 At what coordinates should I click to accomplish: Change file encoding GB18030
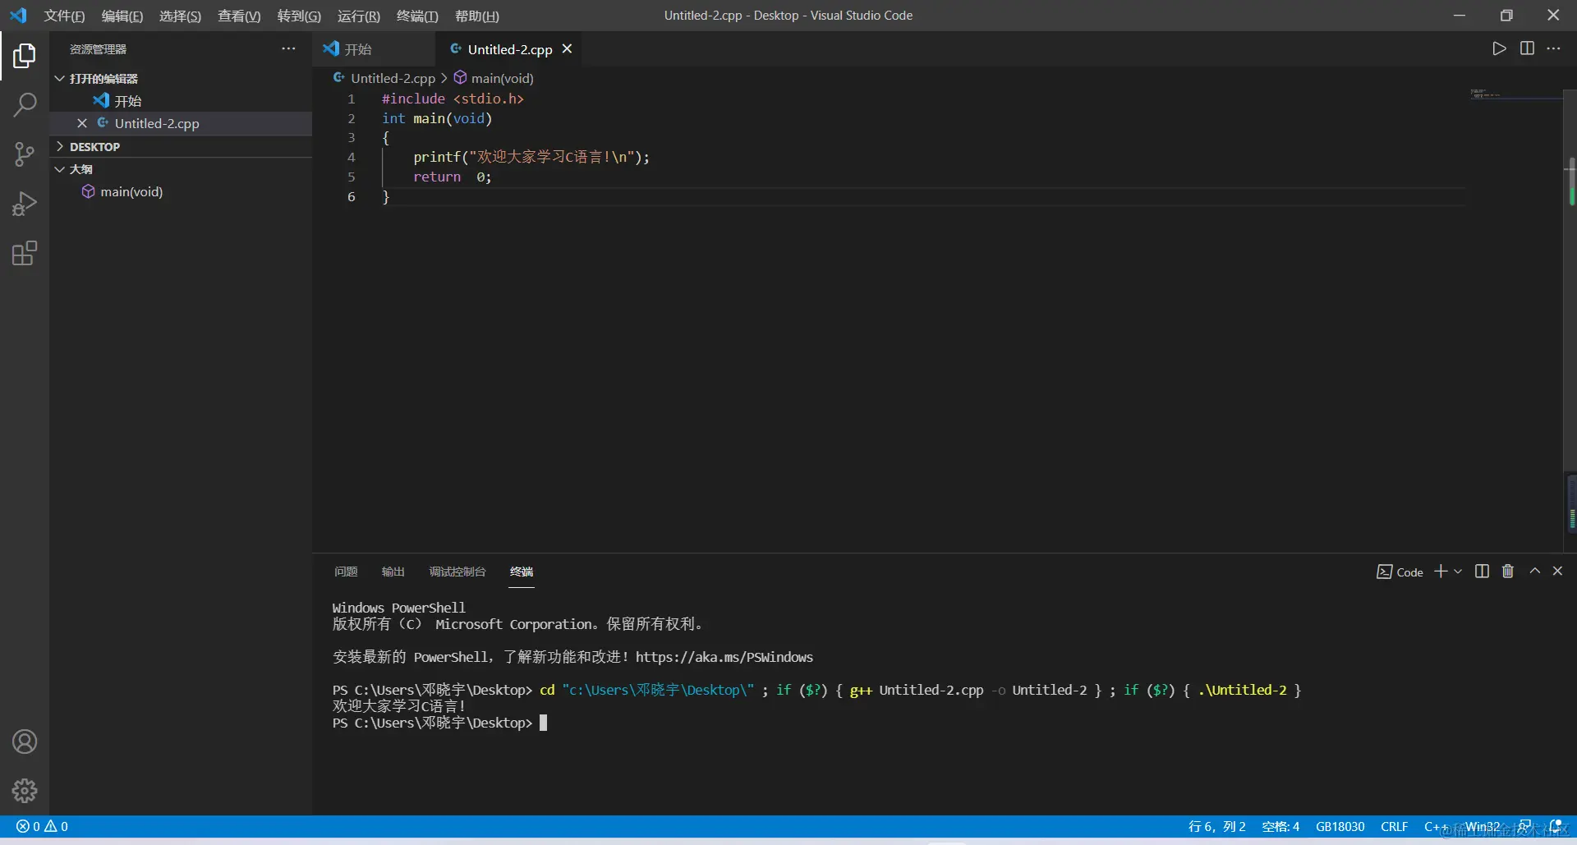(1340, 827)
